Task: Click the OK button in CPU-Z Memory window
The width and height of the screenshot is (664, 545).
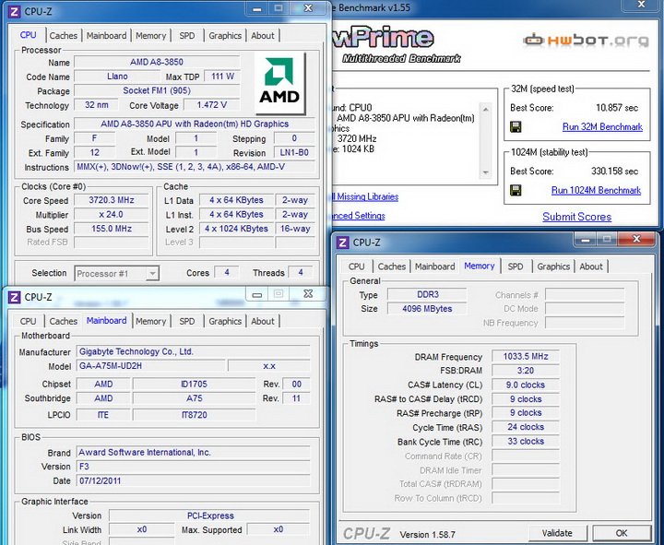Action: (x=622, y=533)
